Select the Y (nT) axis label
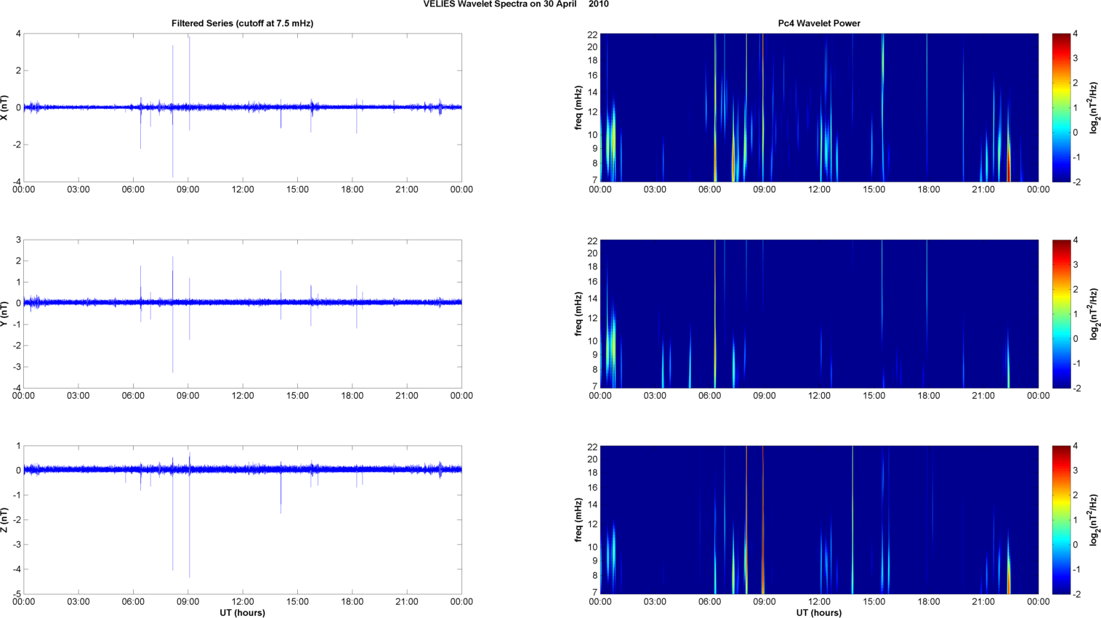The width and height of the screenshot is (1101, 618). point(5,314)
